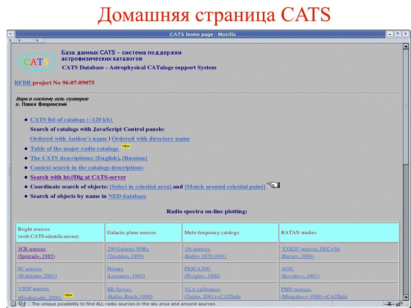Click the CATS logo image
This screenshot has width=411, height=308.
point(37,62)
